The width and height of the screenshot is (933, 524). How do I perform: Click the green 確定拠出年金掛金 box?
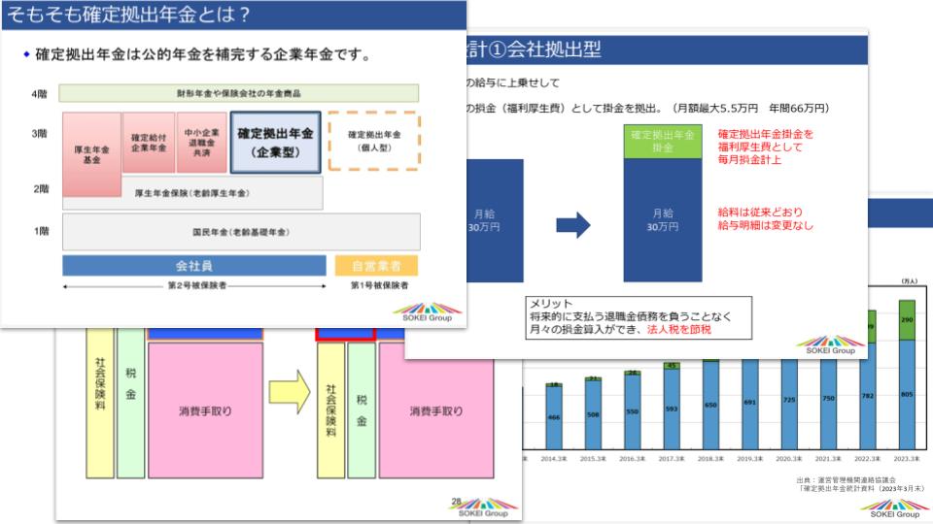point(659,142)
